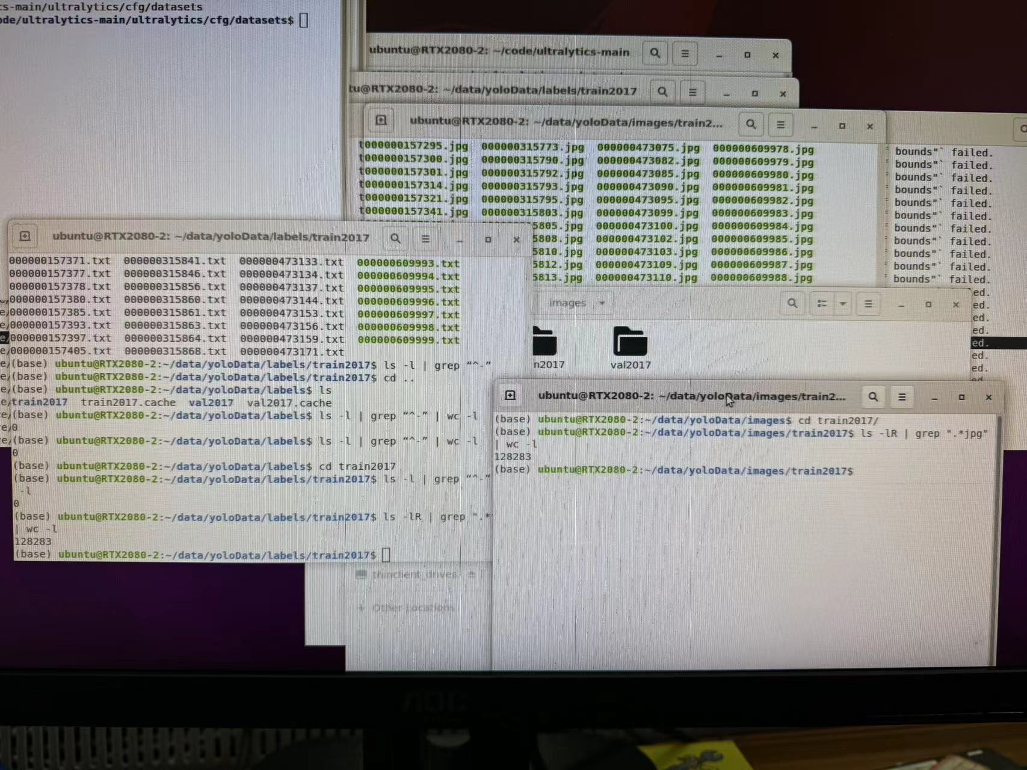Open the hamburger menu of ultralytics-main terminal
The height and width of the screenshot is (770, 1027).
coord(685,54)
